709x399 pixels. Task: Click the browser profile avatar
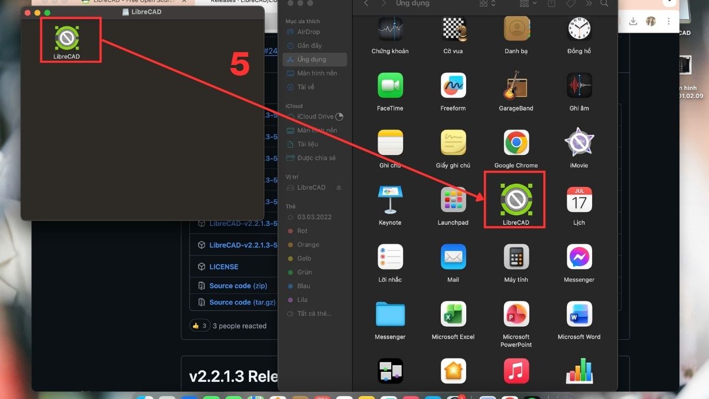pos(651,21)
